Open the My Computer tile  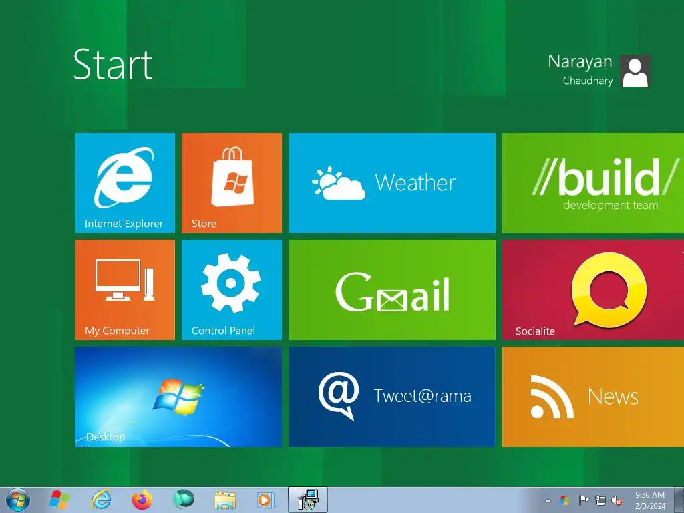[125, 290]
